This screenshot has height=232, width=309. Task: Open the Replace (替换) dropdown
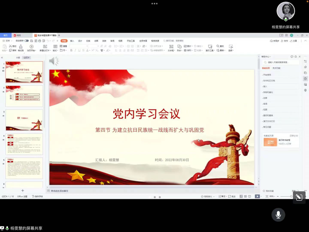click(221, 50)
